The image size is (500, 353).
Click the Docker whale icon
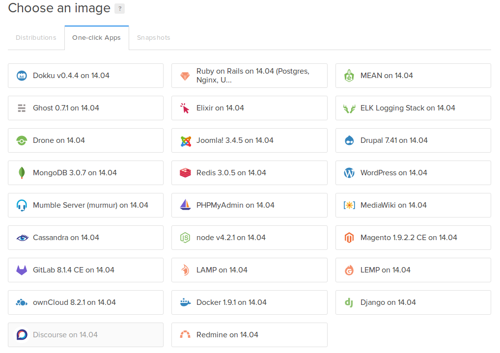tap(185, 302)
